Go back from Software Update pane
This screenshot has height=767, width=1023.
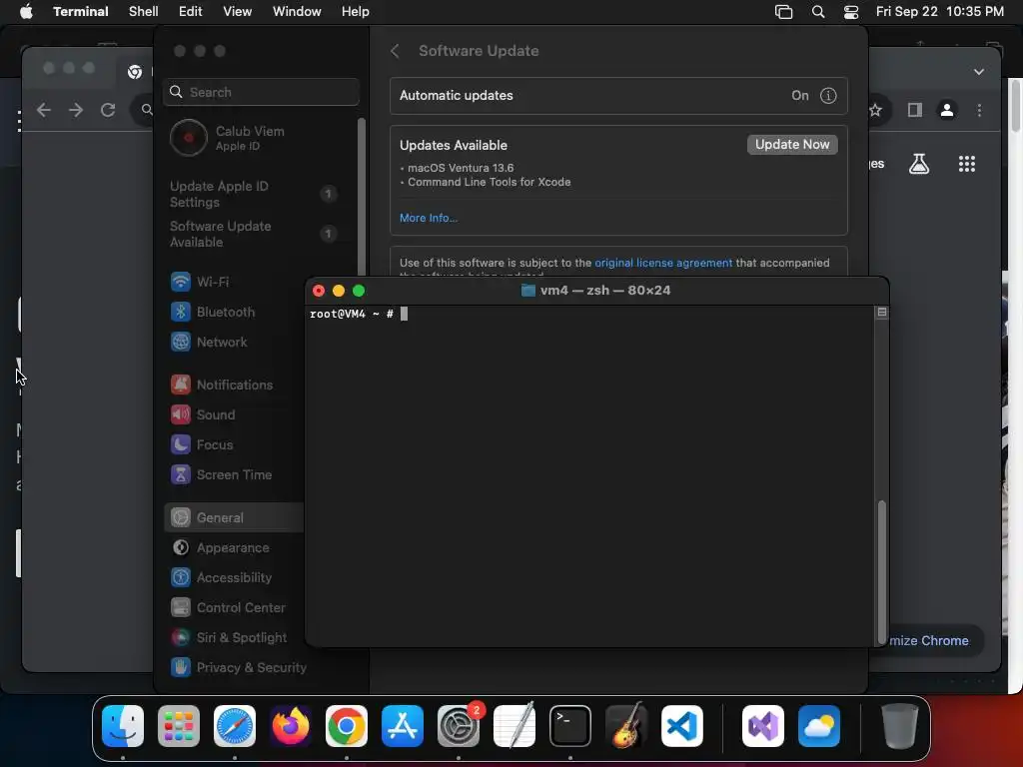tap(395, 51)
